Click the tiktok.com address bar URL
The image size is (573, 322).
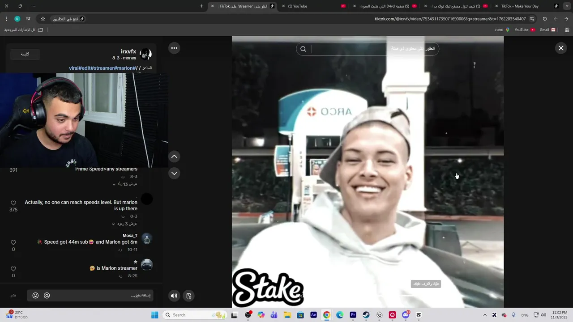point(450,19)
